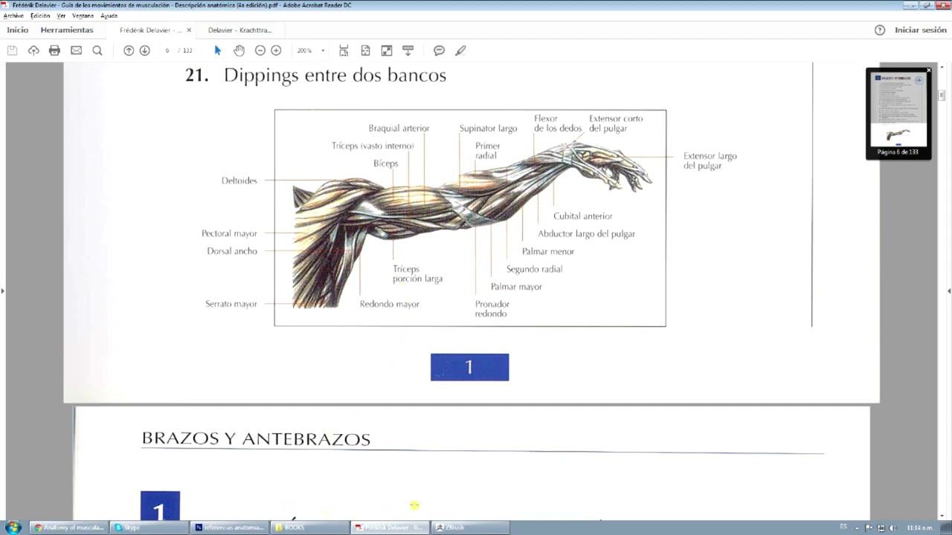Click the 'Cubital anterior' label
The width and height of the screenshot is (952, 535).
(x=583, y=216)
